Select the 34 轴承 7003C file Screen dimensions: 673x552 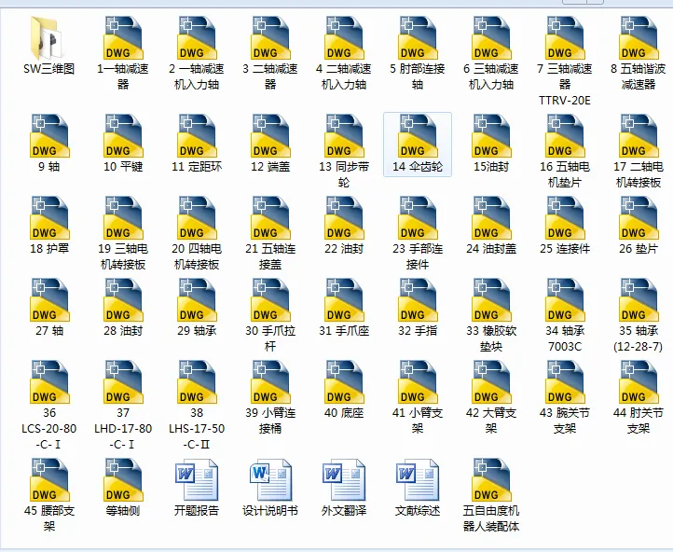(x=565, y=315)
